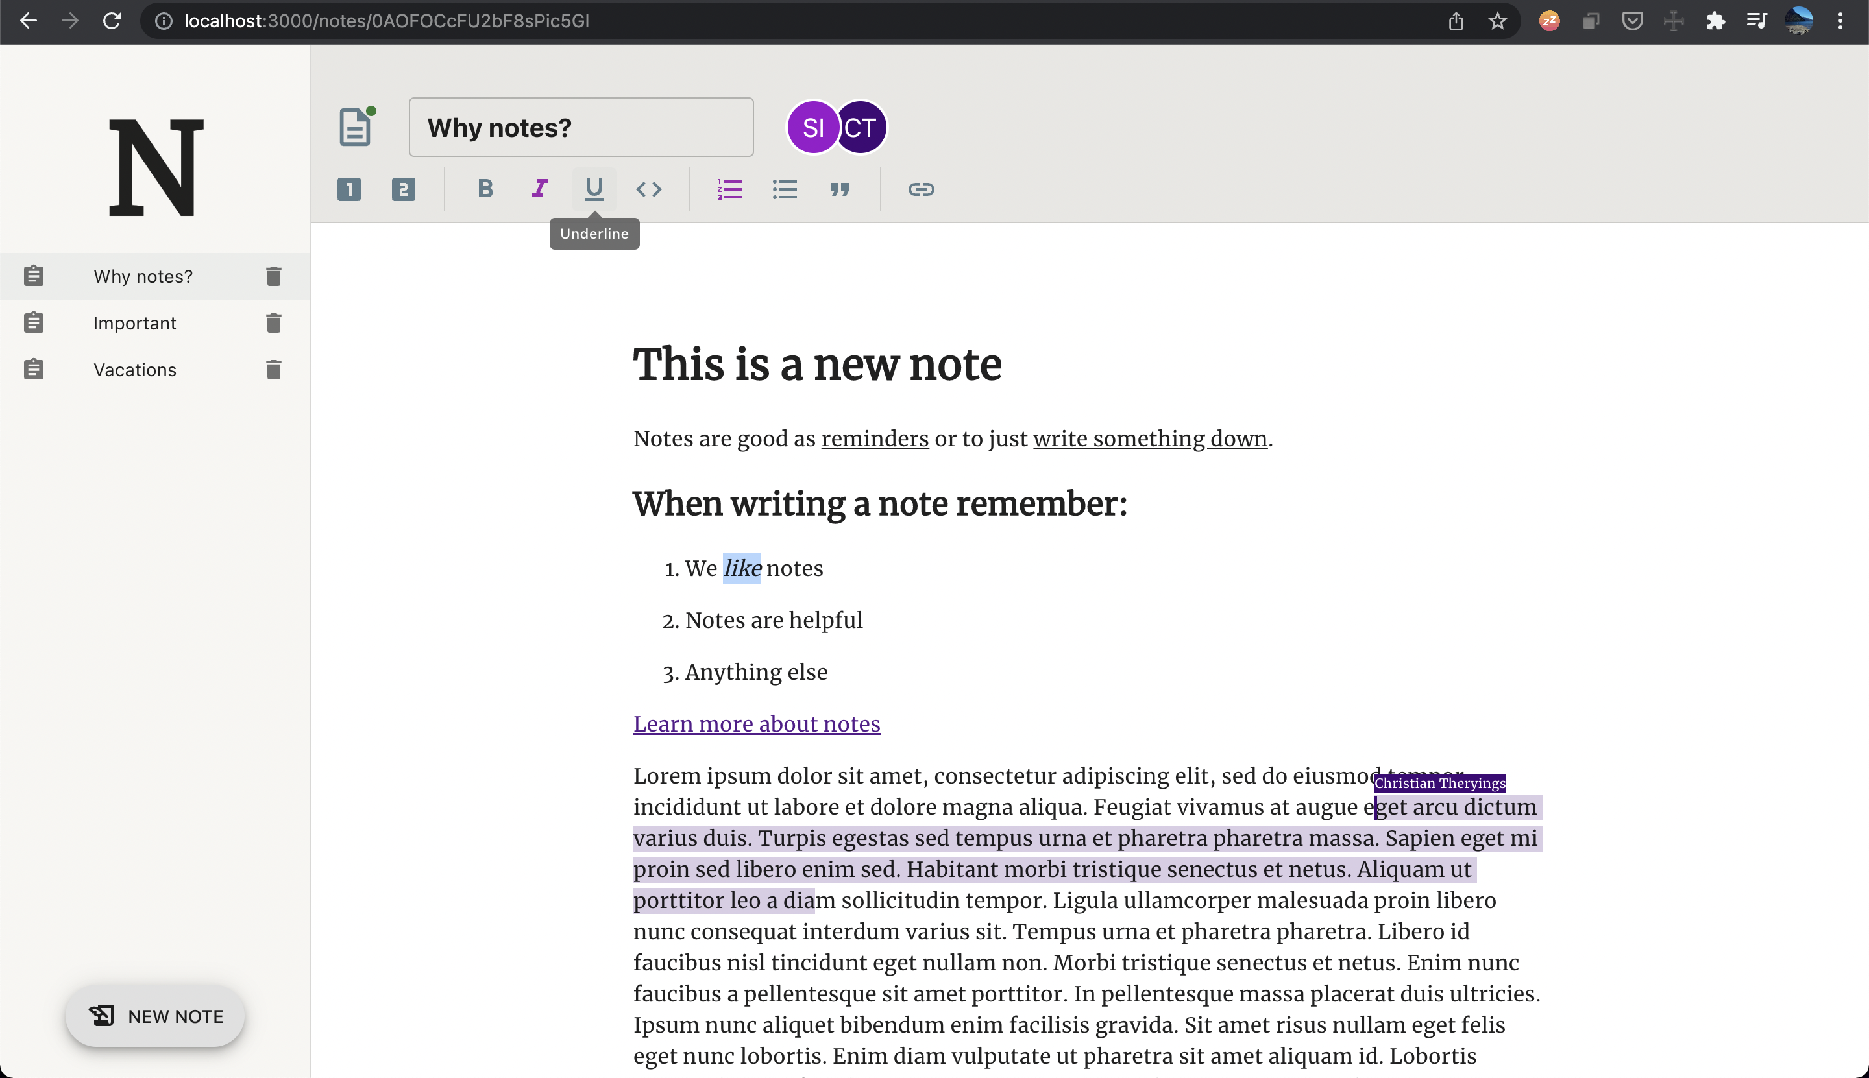Apply Heading 1 format

[349, 189]
